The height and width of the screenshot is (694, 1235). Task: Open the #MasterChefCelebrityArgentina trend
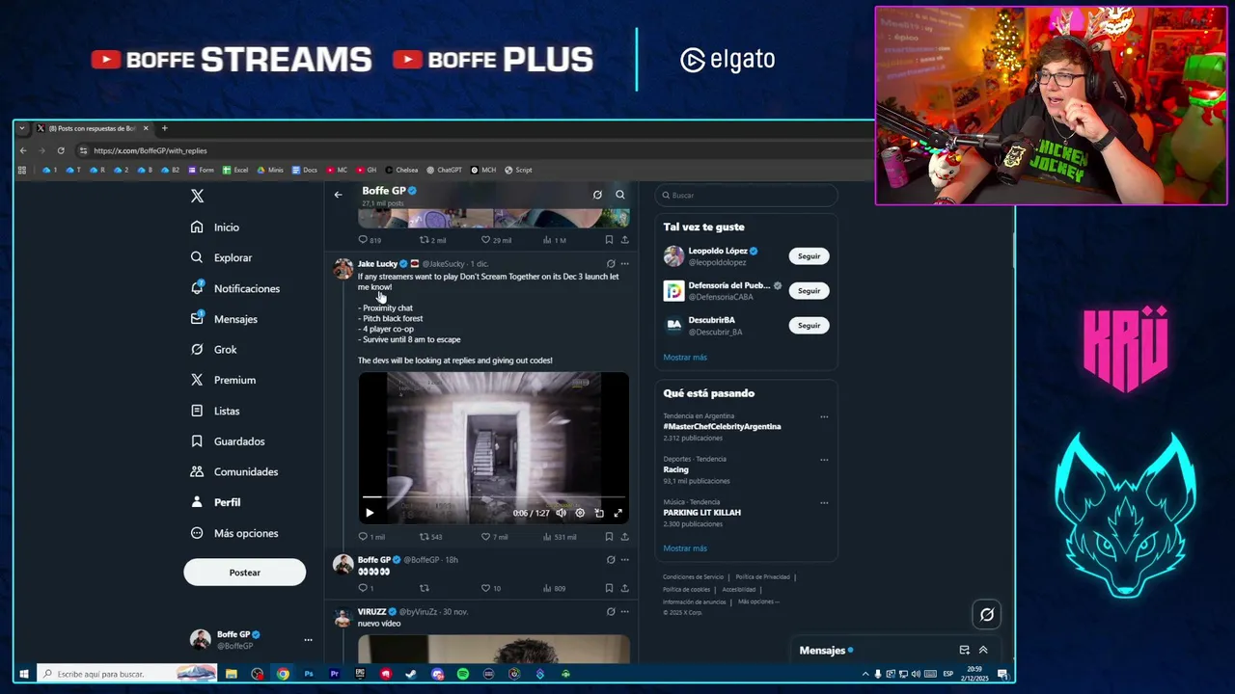click(x=722, y=426)
